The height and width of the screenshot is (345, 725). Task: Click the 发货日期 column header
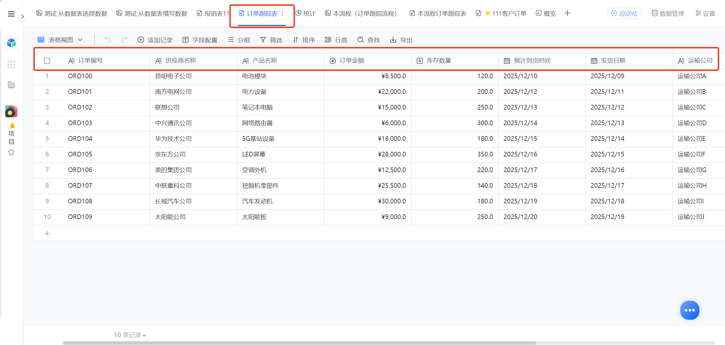pos(629,61)
